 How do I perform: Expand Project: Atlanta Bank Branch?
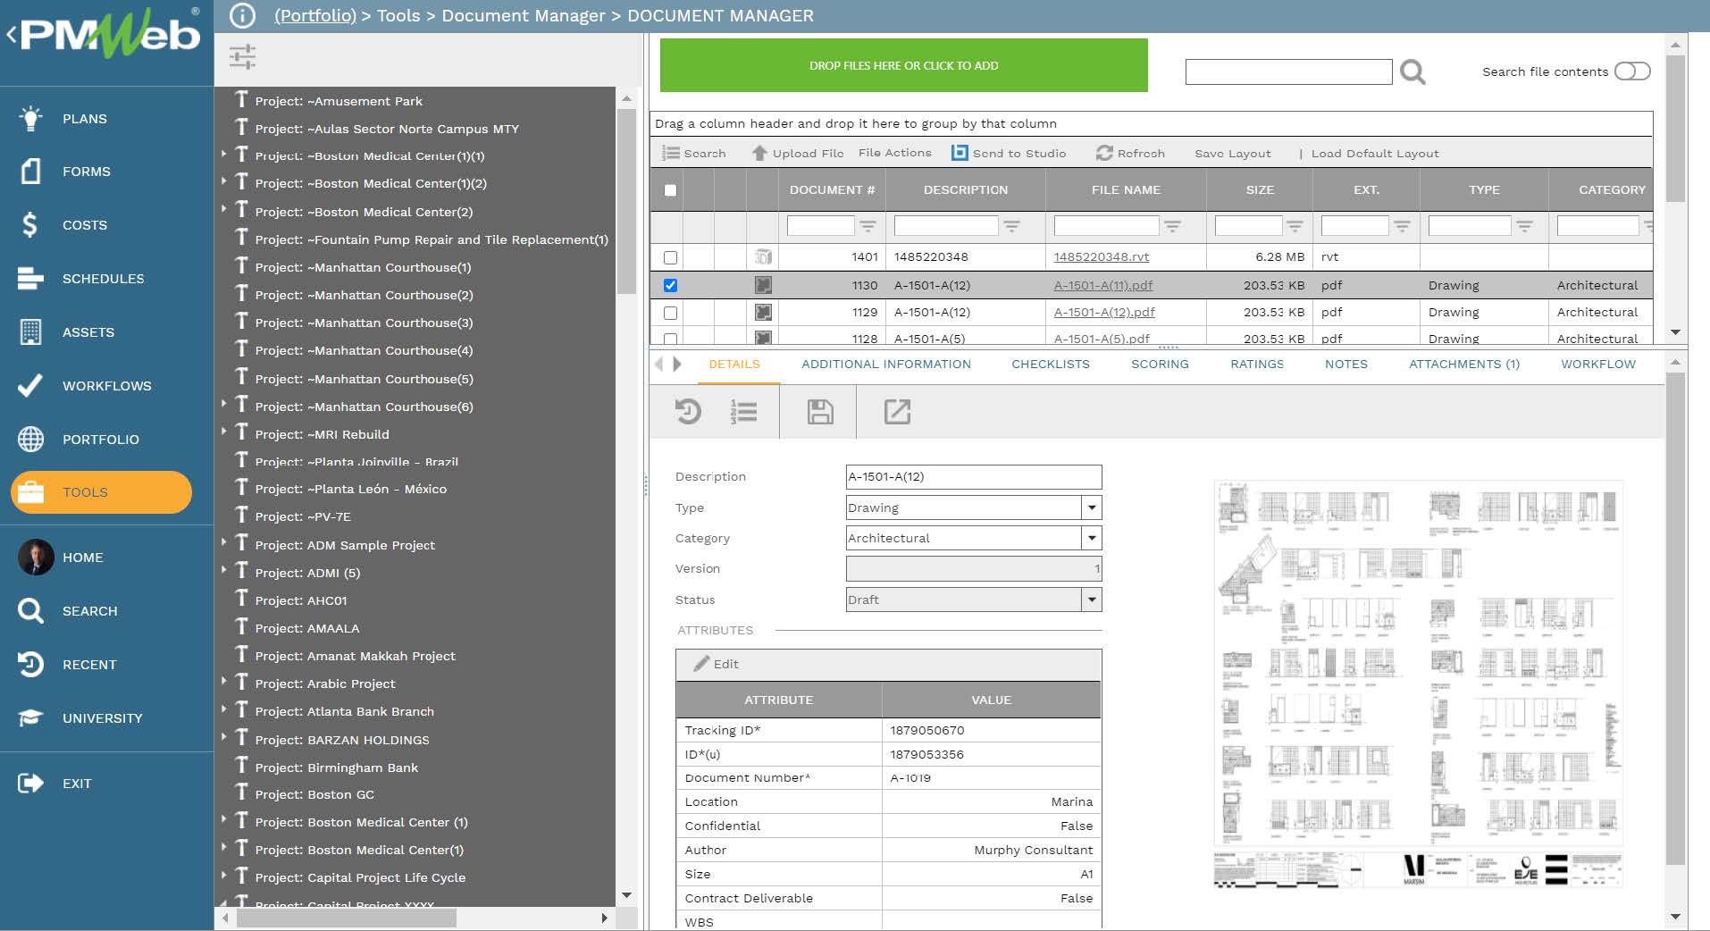pos(223,709)
